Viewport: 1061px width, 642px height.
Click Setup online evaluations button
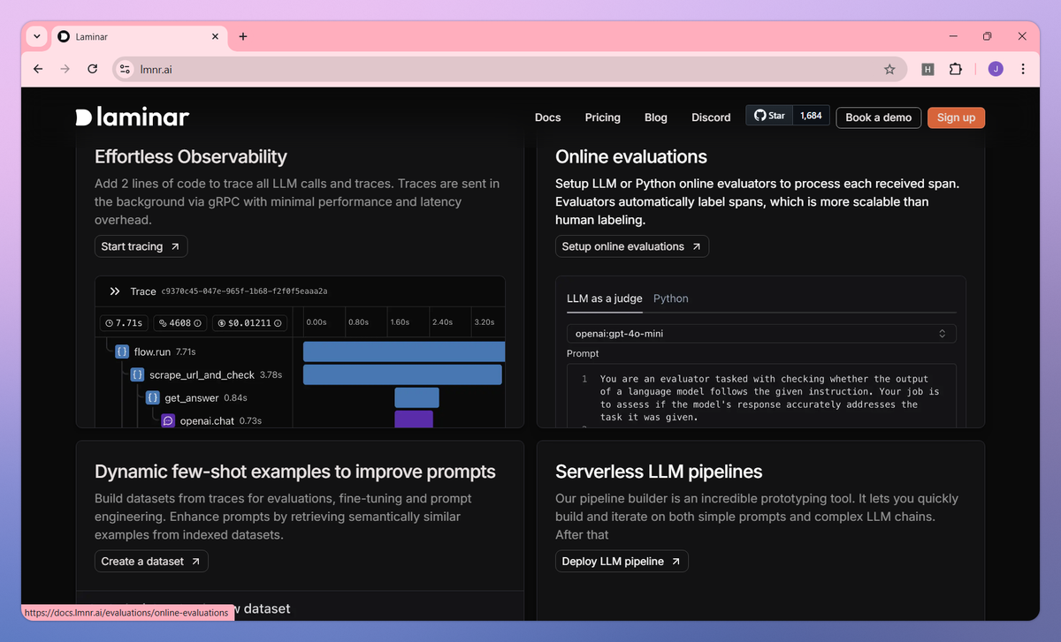[632, 246]
